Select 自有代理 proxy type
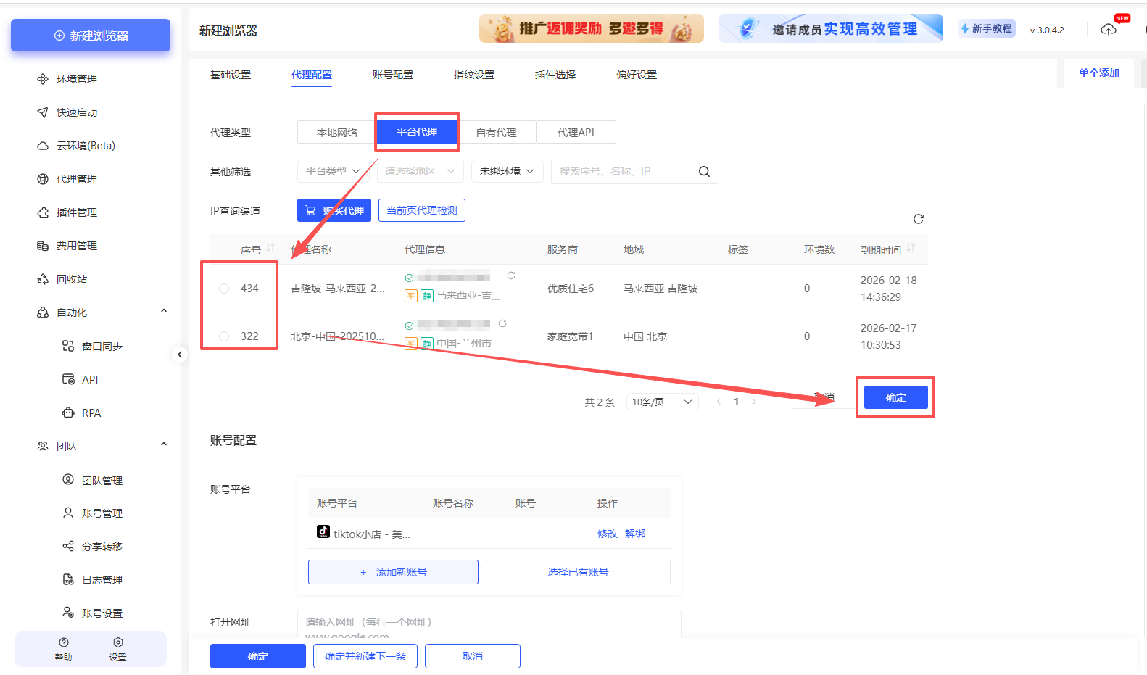 [x=497, y=133]
